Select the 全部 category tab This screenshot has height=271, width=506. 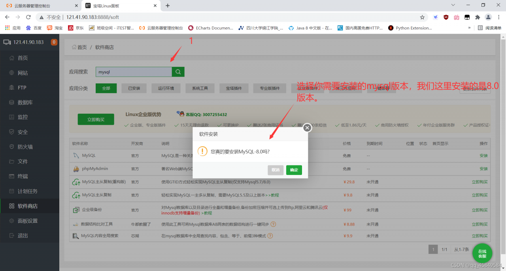pyautogui.click(x=106, y=88)
